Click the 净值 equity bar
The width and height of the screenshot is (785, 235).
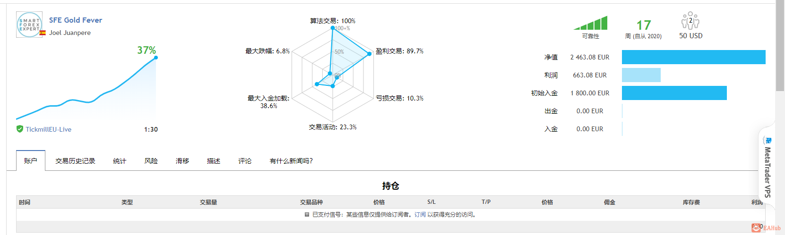693,57
